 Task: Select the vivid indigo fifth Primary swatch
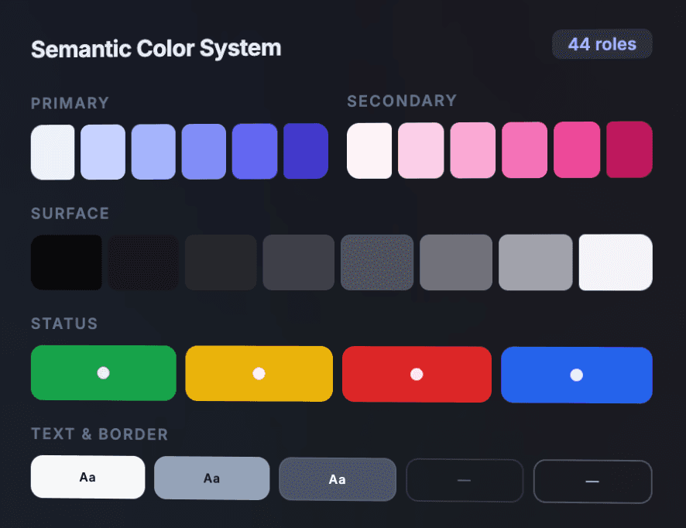click(x=255, y=151)
